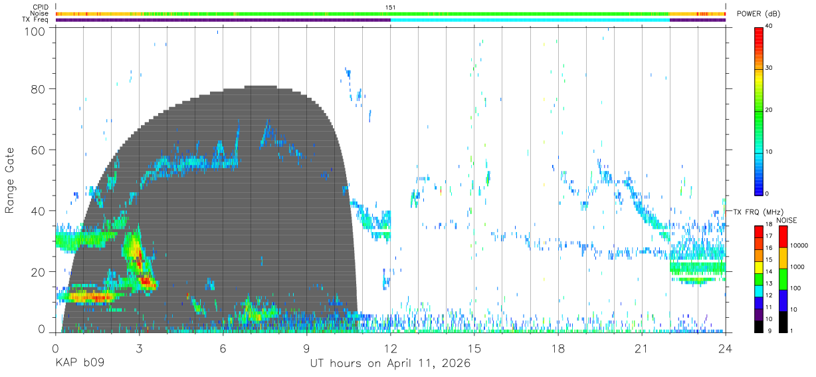Pick the yellow 14-15 MHz swatch in the TX FRQ legend
Screen dimensions: 816x377
[758, 267]
